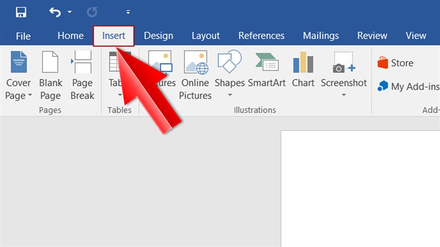Switch to the Insert tab
Image resolution: width=440 pixels, height=247 pixels.
(114, 36)
